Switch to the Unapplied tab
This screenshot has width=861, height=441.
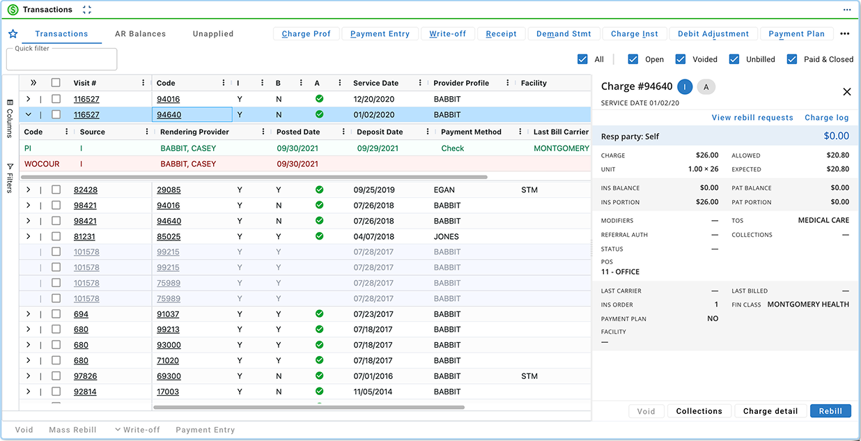click(x=213, y=34)
